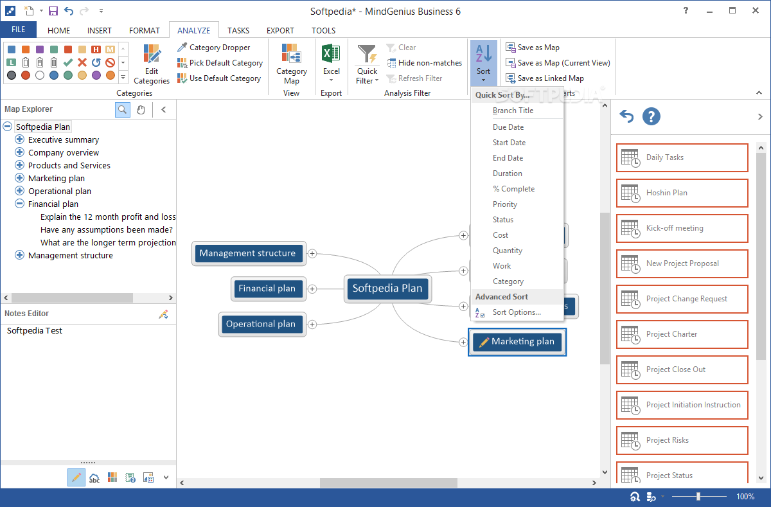Click Pick Default Category
771x507 pixels.
coord(220,63)
